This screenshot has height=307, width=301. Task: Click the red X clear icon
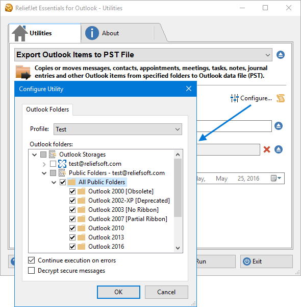[x=267, y=149]
